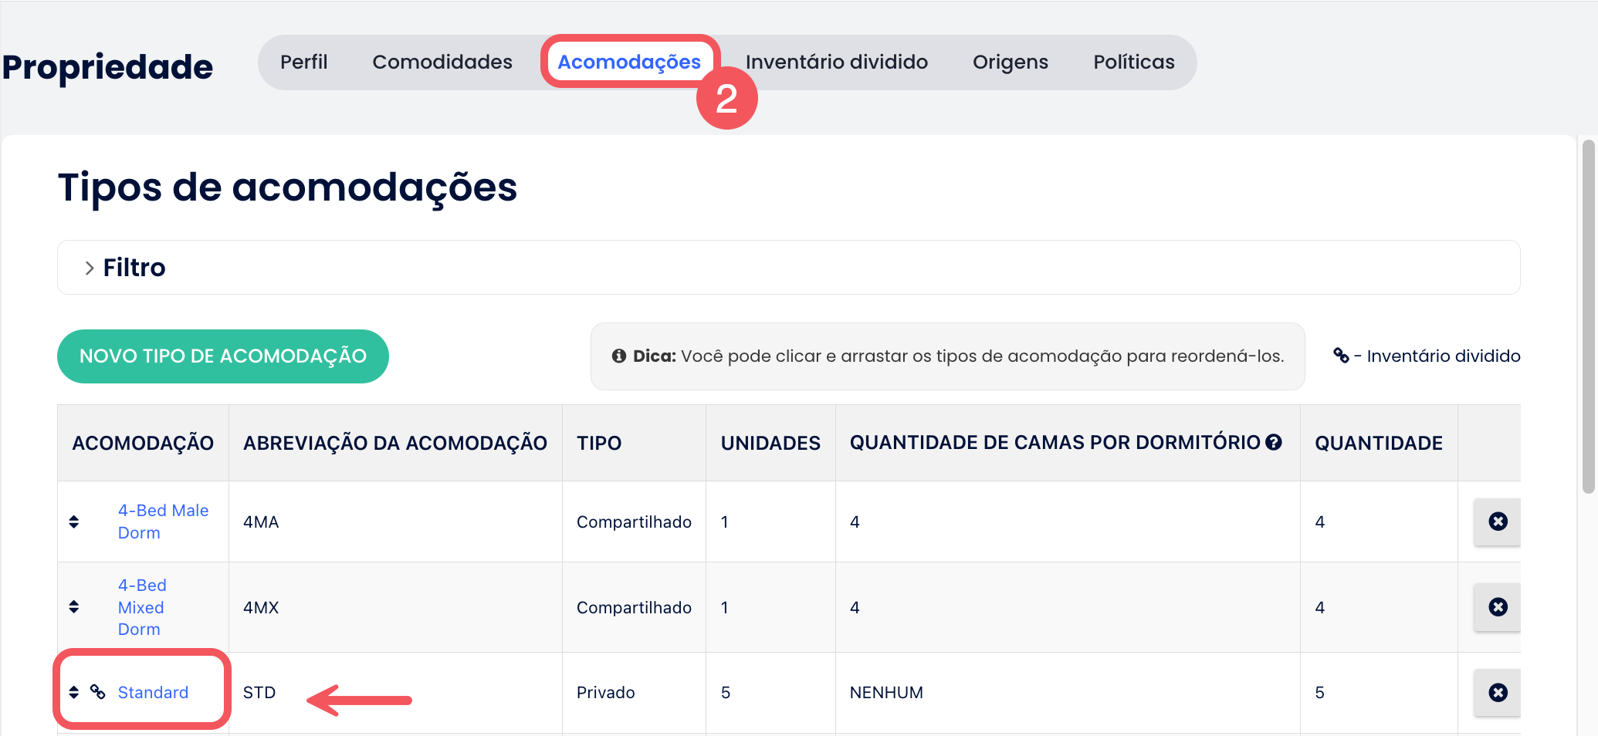Viewport: 1598px width, 736px height.
Task: Click reorder handle of 4-Bed Male Dorm
Action: 74,522
